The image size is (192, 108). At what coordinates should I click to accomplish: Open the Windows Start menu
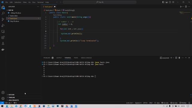(x=2, y=106)
